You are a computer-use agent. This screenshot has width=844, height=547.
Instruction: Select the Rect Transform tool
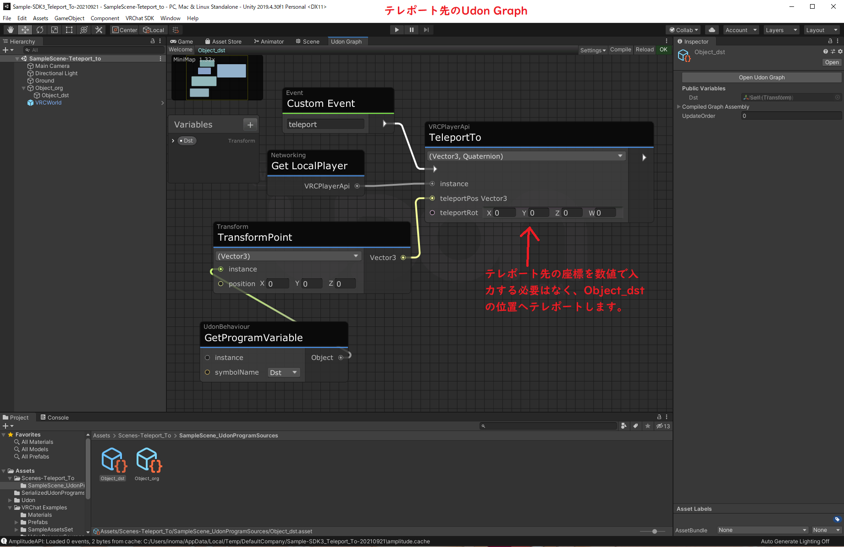pyautogui.click(x=69, y=29)
